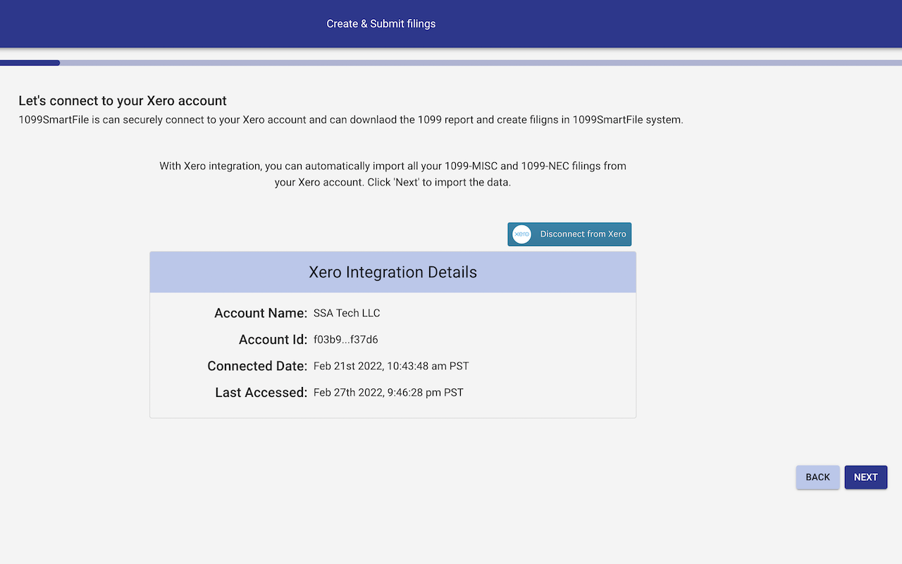
Task: Click the 'With Xero integration' instruction paragraph
Action: pos(393,174)
